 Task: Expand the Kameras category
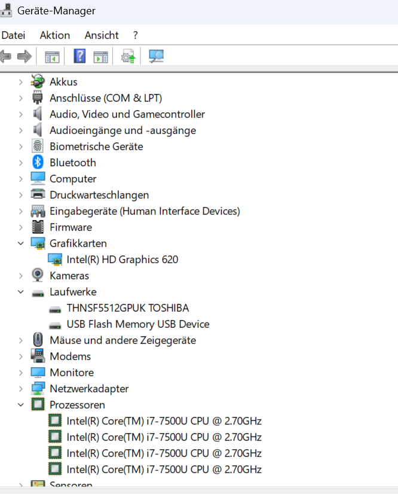tap(21, 276)
